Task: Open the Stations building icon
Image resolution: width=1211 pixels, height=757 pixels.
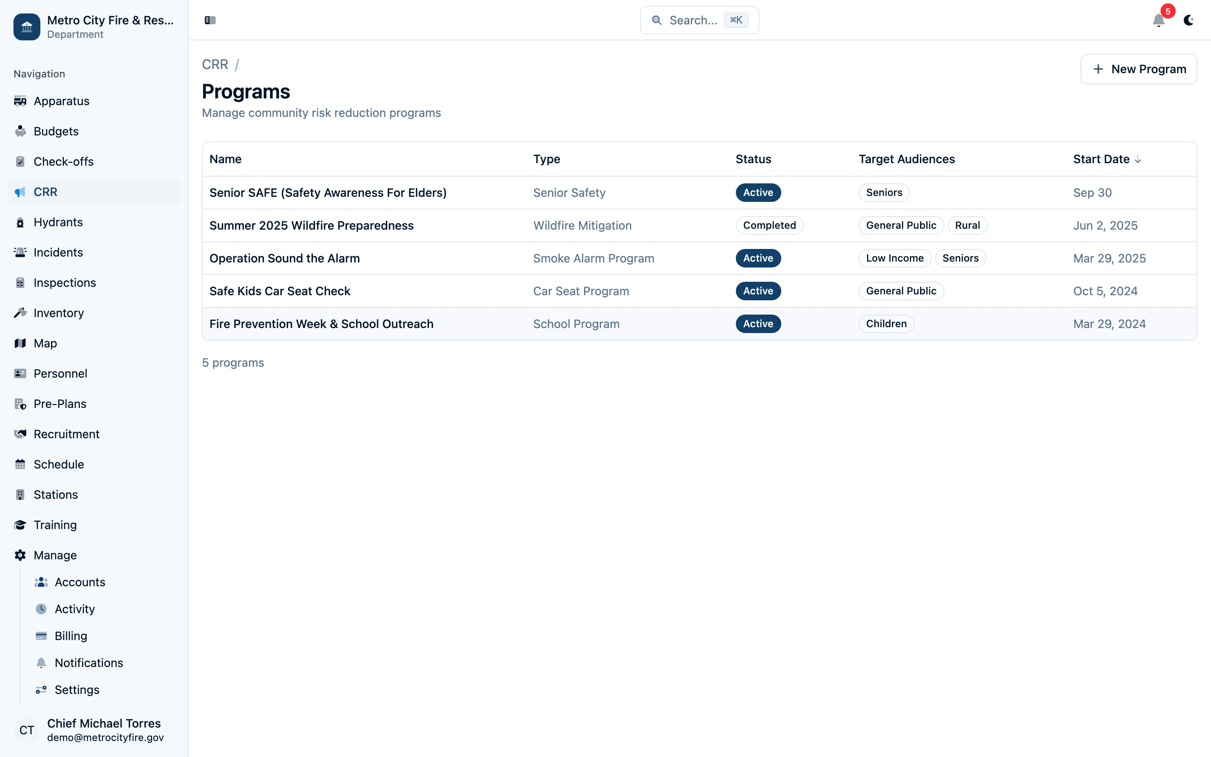Action: pyautogui.click(x=20, y=494)
